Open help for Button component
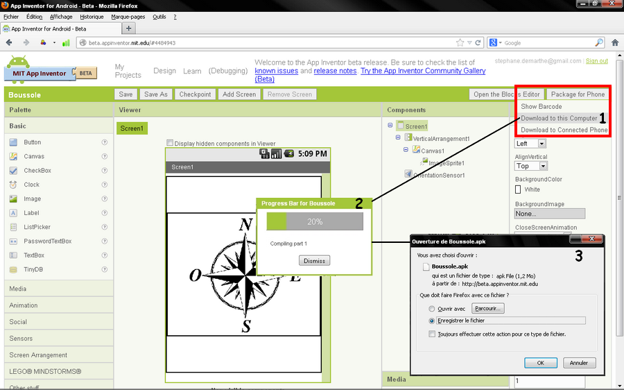The width and height of the screenshot is (624, 390). click(104, 142)
